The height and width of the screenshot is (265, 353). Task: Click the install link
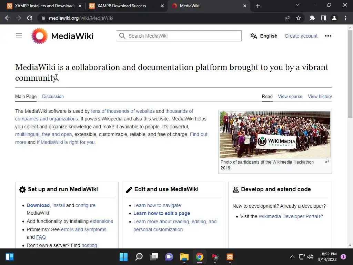tap(59, 205)
